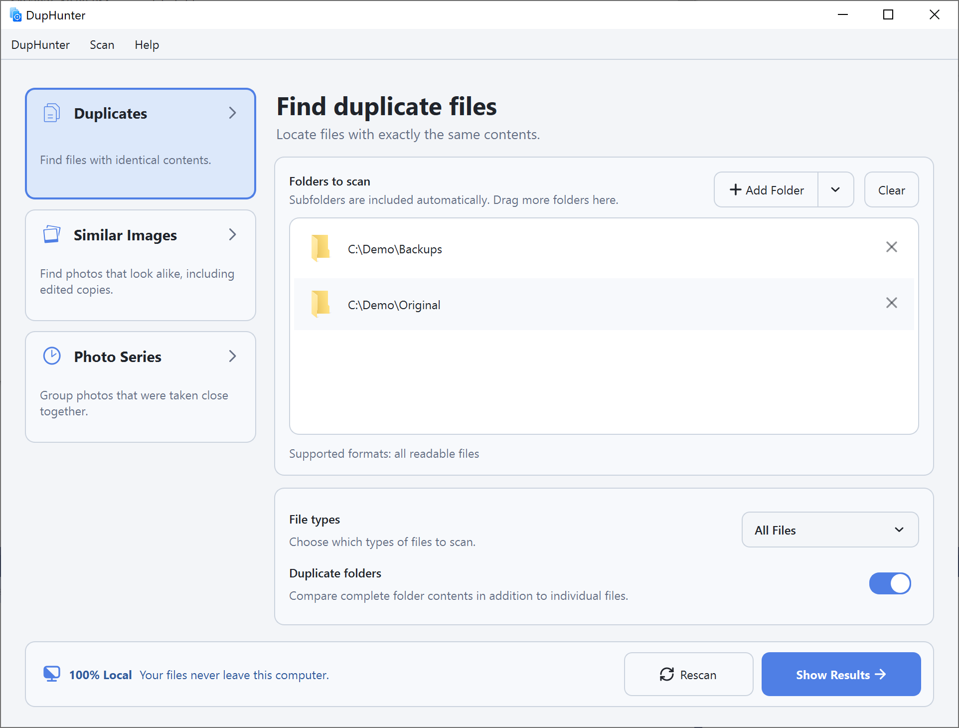The height and width of the screenshot is (728, 959).
Task: Minimize the DupHunter window
Action: click(843, 15)
